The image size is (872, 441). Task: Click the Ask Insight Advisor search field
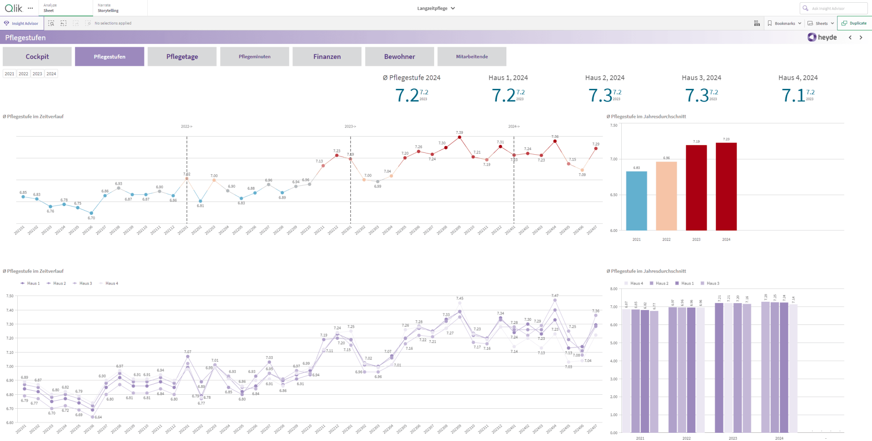point(834,8)
